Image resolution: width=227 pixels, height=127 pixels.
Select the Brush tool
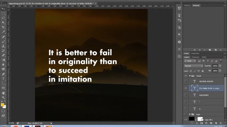[x=3, y=42]
